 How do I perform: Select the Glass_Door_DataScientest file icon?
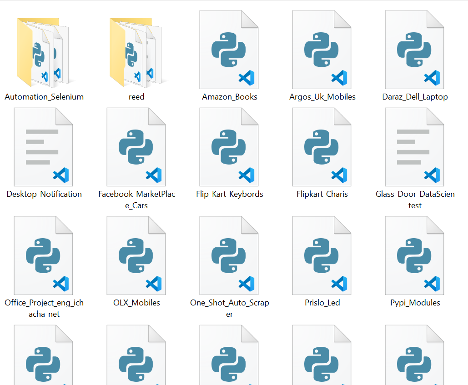415,147
